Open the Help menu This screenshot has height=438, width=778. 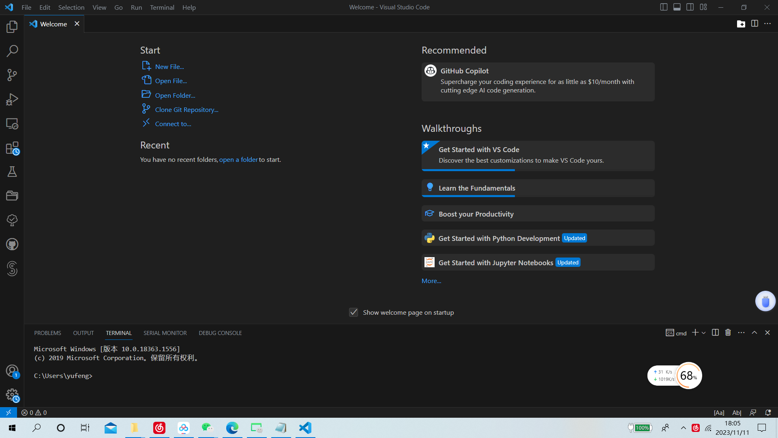[189, 7]
